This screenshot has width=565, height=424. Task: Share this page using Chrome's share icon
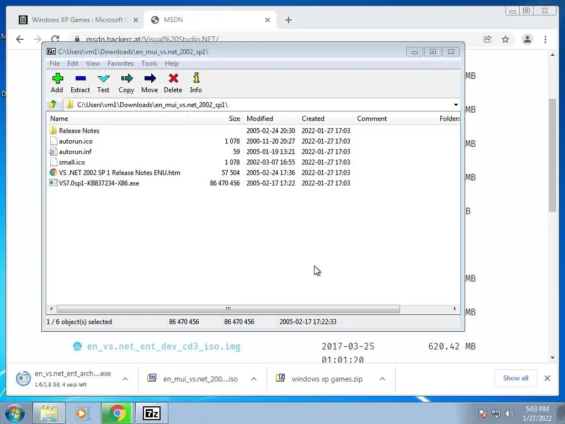[x=488, y=39]
